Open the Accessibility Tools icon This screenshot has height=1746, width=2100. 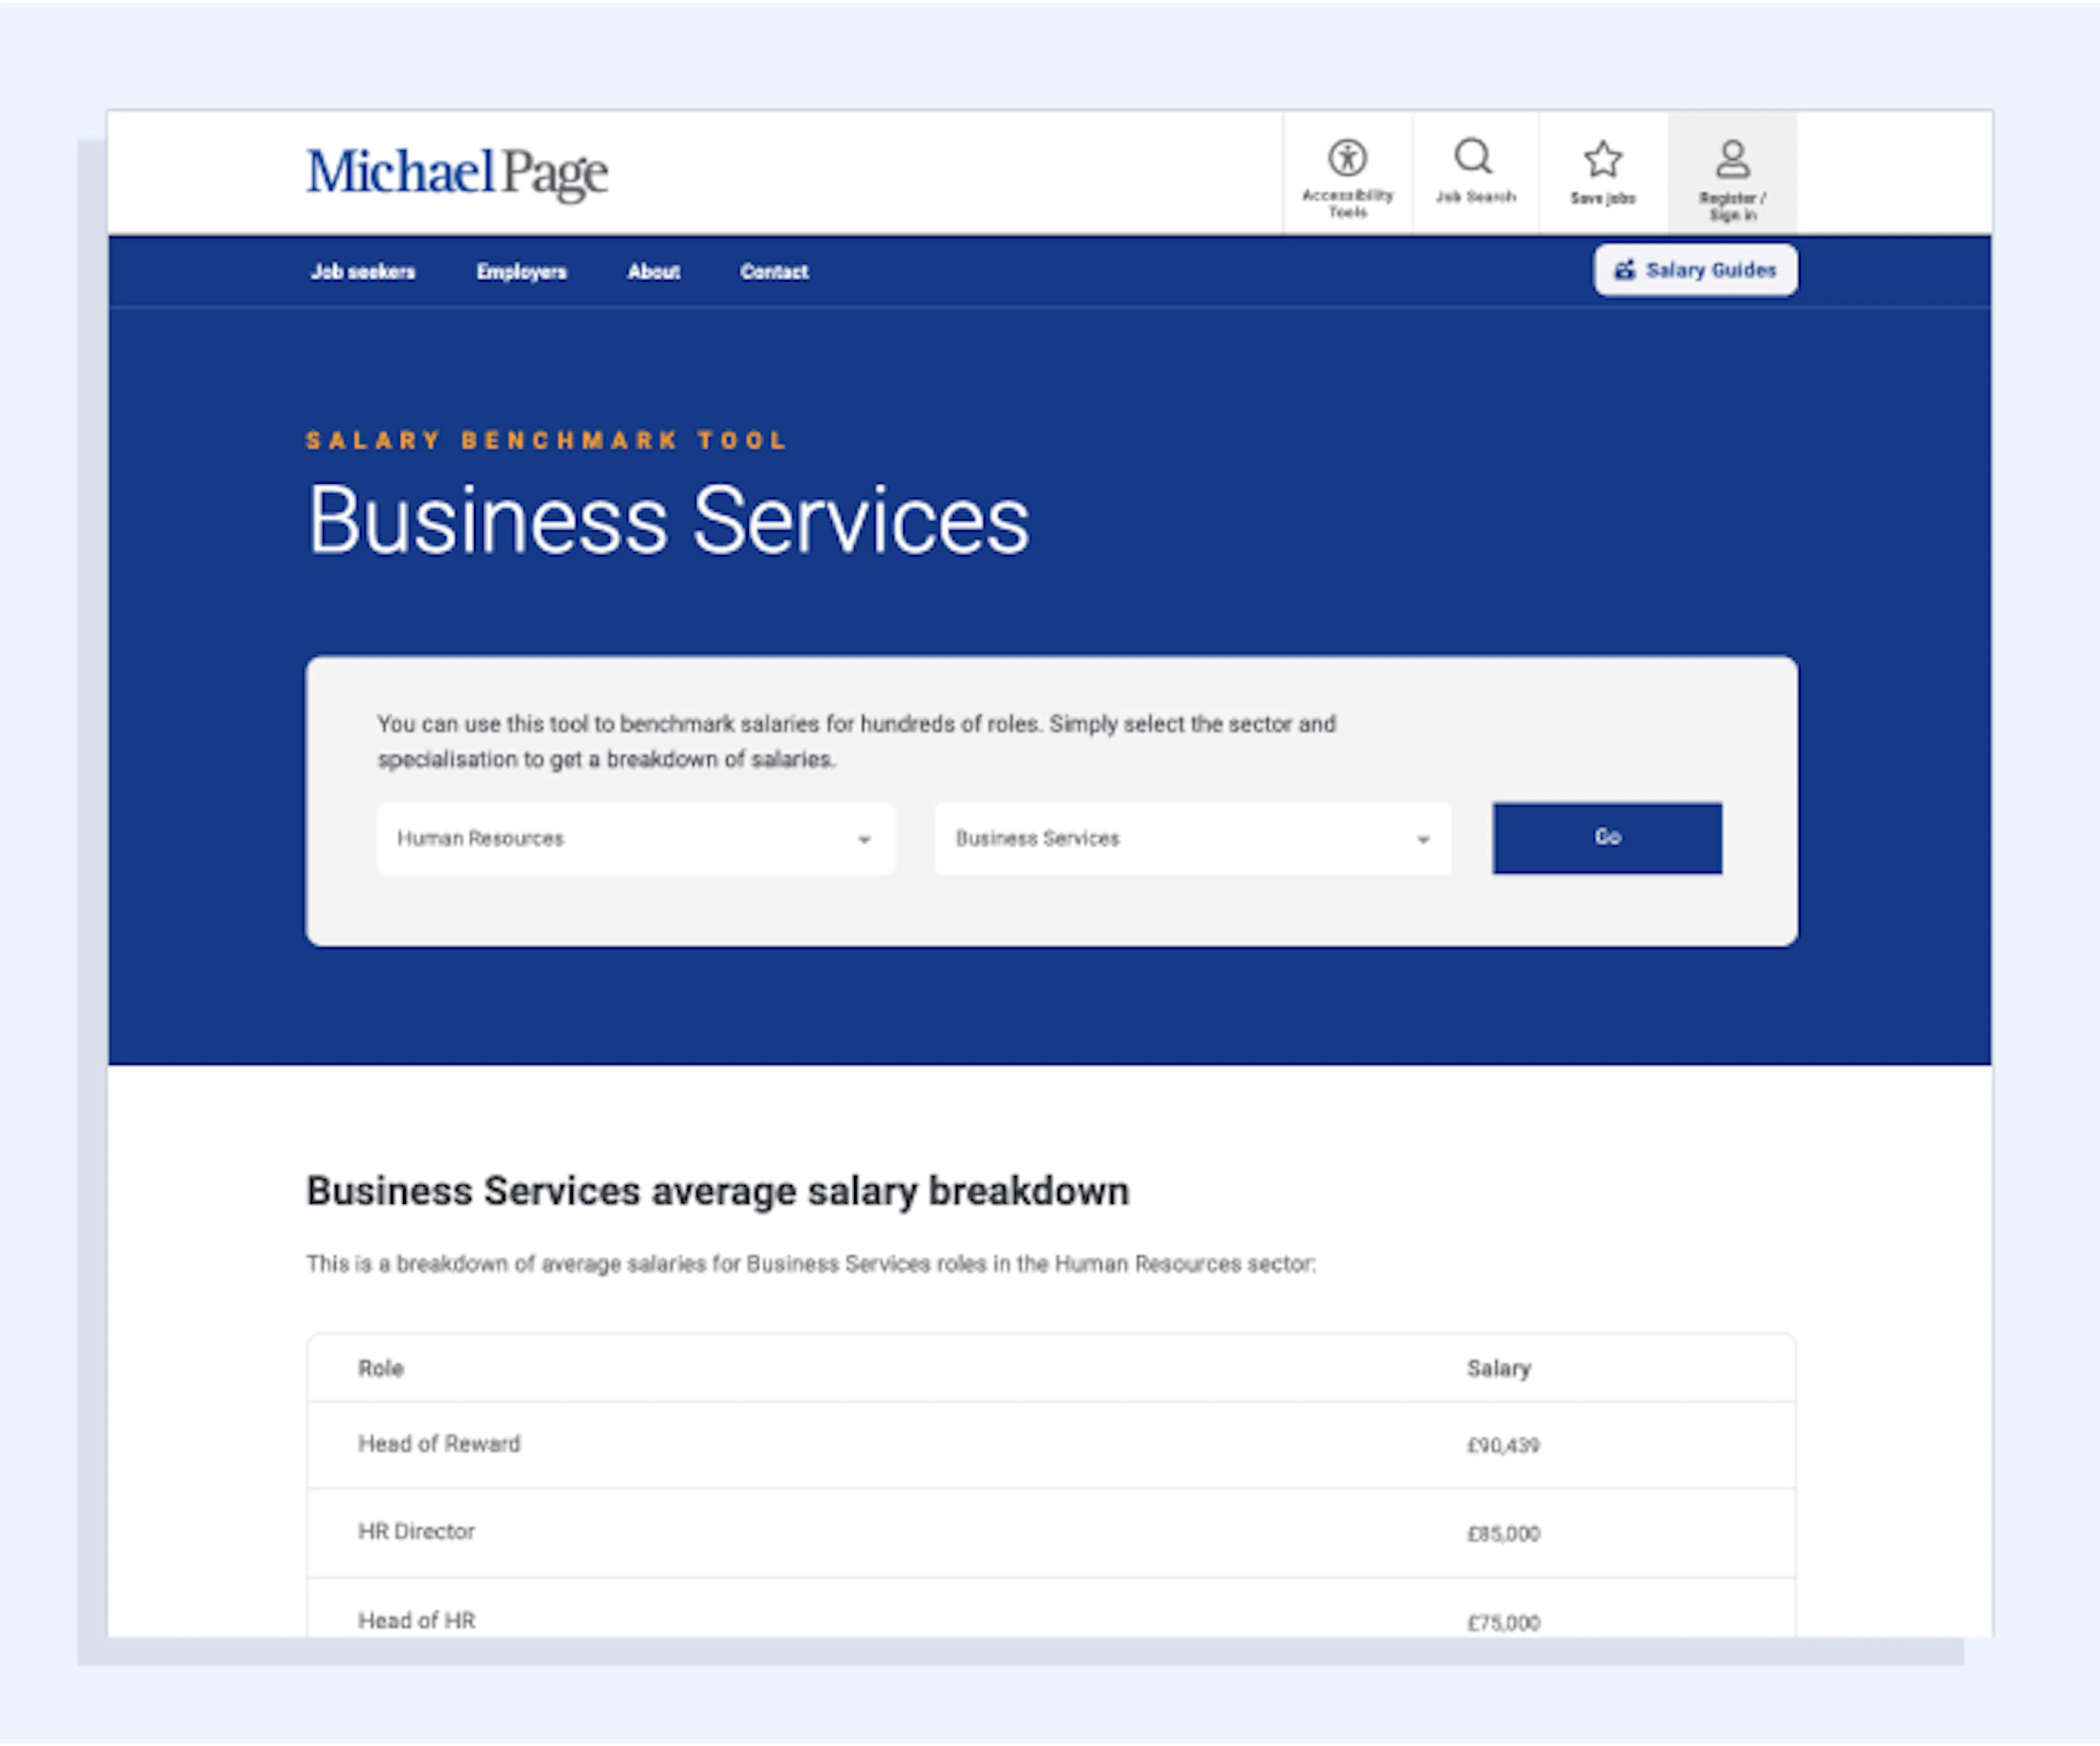pyautogui.click(x=1347, y=159)
